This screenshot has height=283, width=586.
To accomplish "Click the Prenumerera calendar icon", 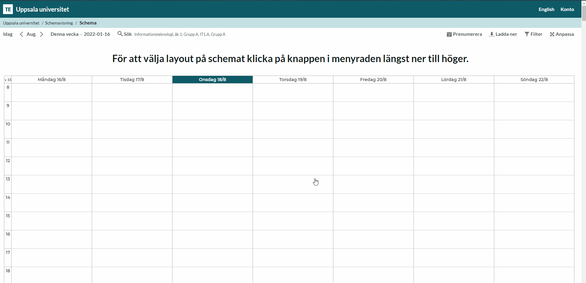I will (x=449, y=34).
